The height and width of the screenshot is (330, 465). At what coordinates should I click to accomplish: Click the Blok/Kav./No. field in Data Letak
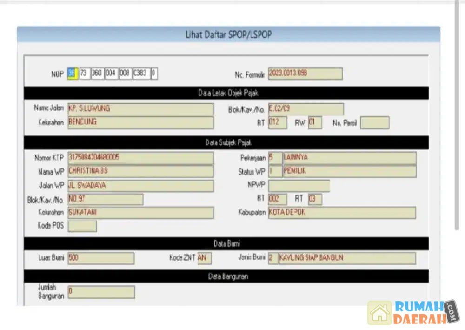306,109
